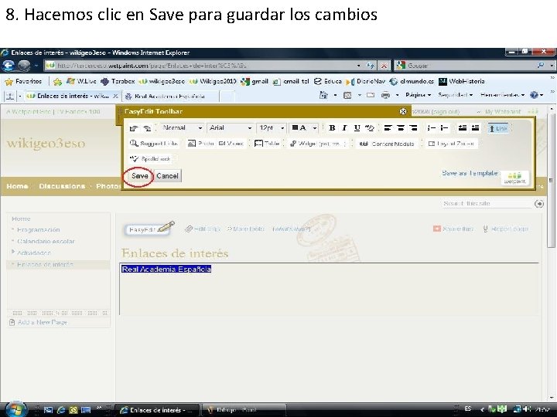The image size is (557, 417).
Task: Open the WebHistoria favorites link
Action: (461, 82)
